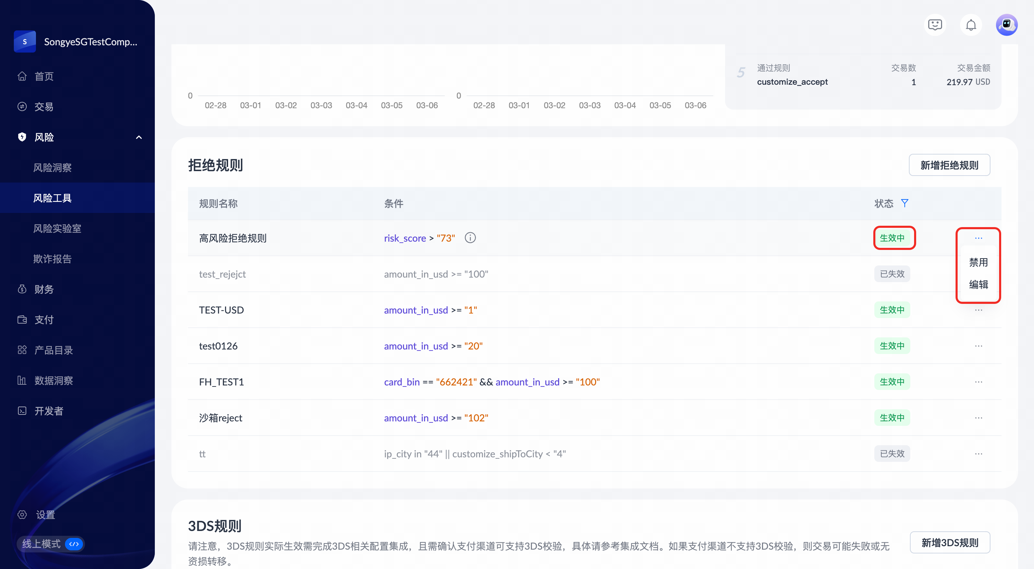Screen dimensions: 1034x569
Task: Open more actions for TEST-USD rule
Action: click(978, 310)
